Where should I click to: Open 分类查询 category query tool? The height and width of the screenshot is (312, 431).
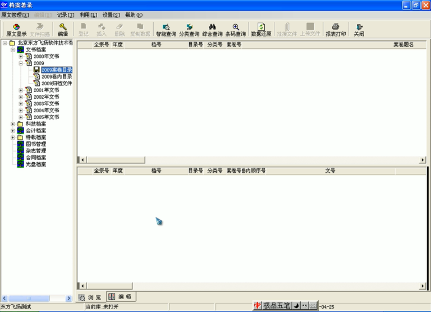pos(189,30)
